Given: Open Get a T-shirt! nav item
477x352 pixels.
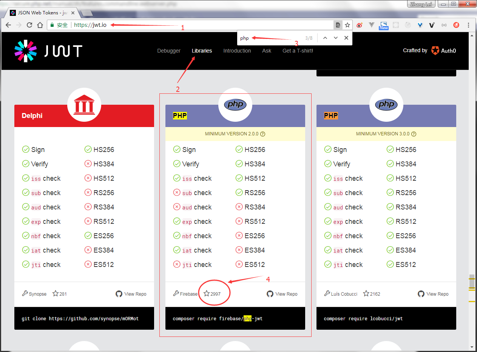Looking at the screenshot, I should tap(298, 51).
